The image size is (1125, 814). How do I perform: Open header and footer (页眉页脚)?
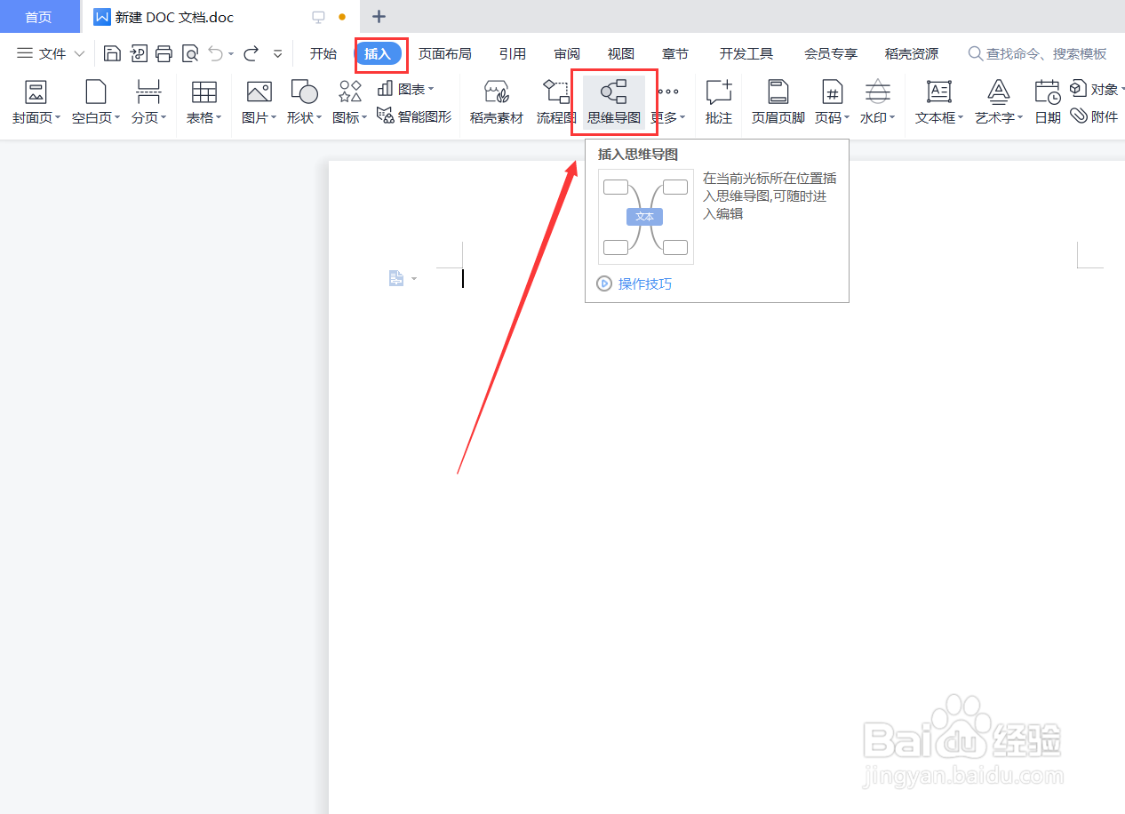(x=778, y=102)
